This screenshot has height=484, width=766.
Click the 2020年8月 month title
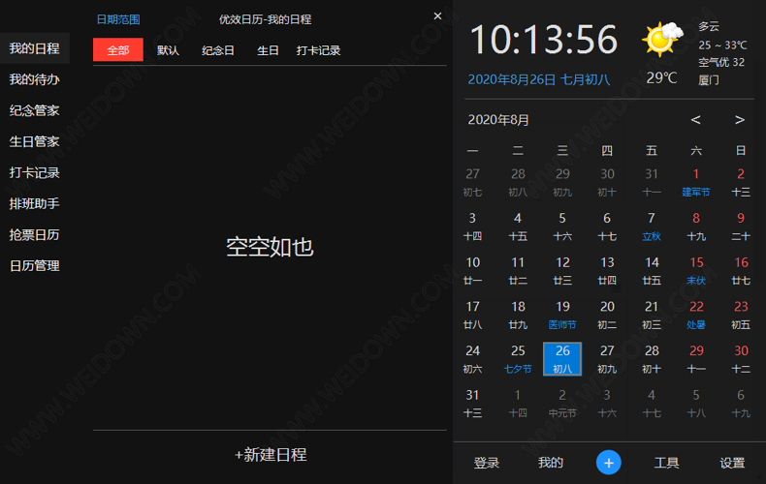point(498,120)
